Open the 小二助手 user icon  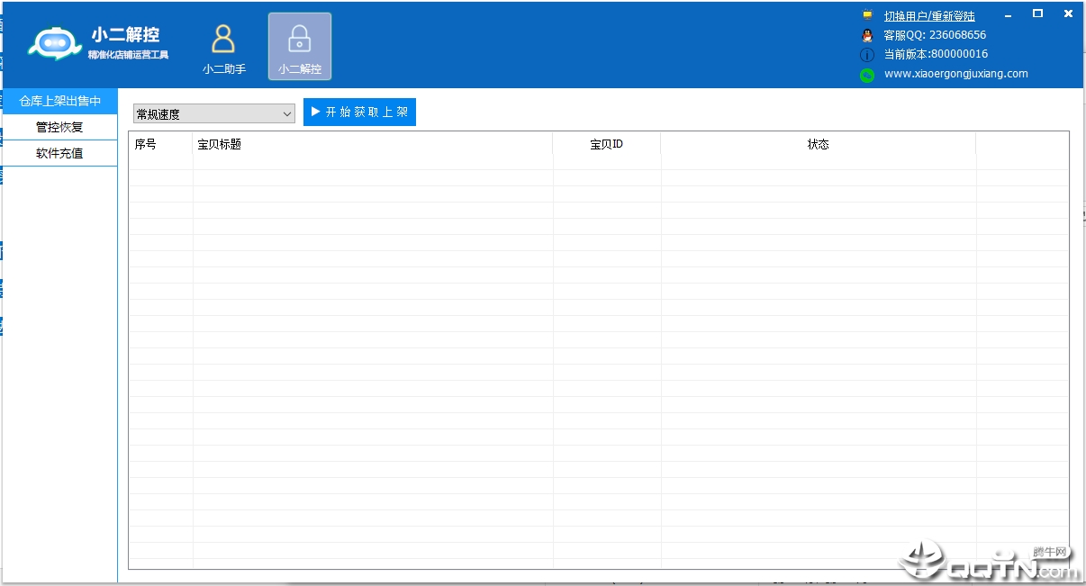(223, 39)
